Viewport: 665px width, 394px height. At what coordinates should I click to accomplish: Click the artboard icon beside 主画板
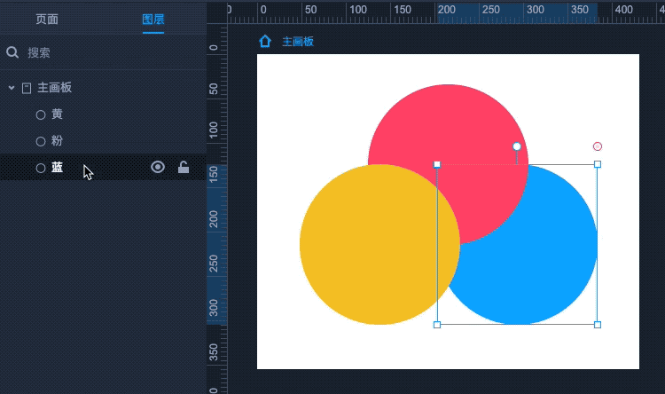pos(27,88)
